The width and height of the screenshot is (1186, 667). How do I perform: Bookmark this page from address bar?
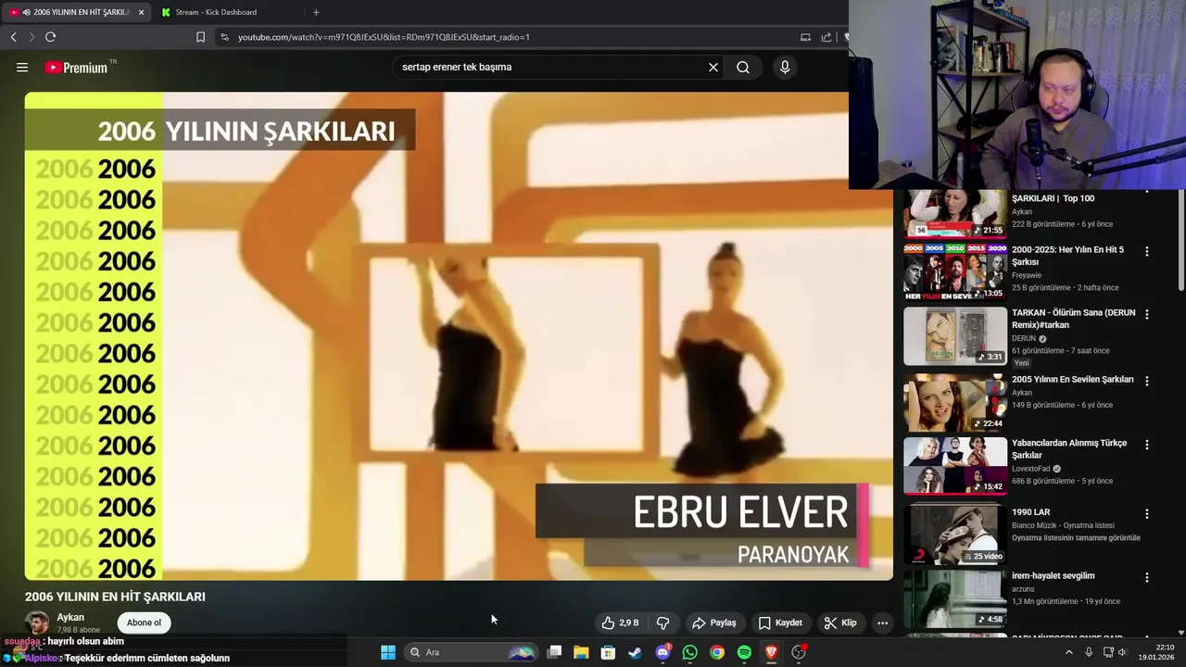click(x=200, y=37)
